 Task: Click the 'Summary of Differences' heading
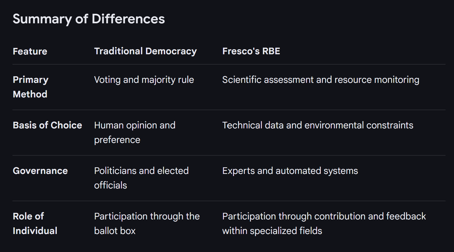tap(89, 19)
